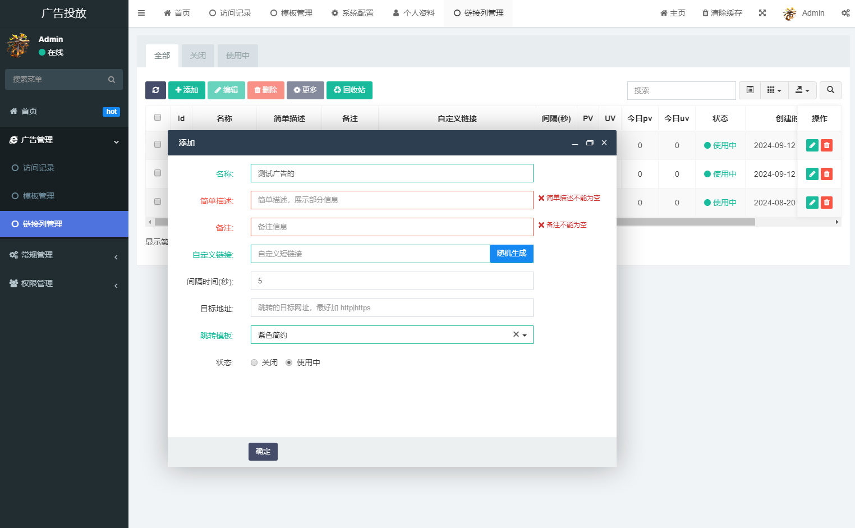Click the delete trash icon in third row

click(x=826, y=202)
